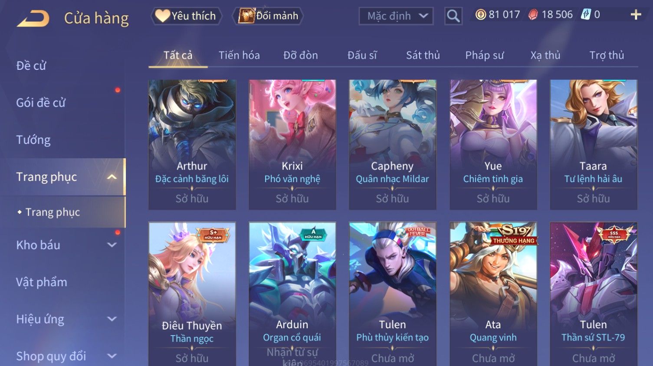Switch to the Pháp sư tab

[x=485, y=55]
